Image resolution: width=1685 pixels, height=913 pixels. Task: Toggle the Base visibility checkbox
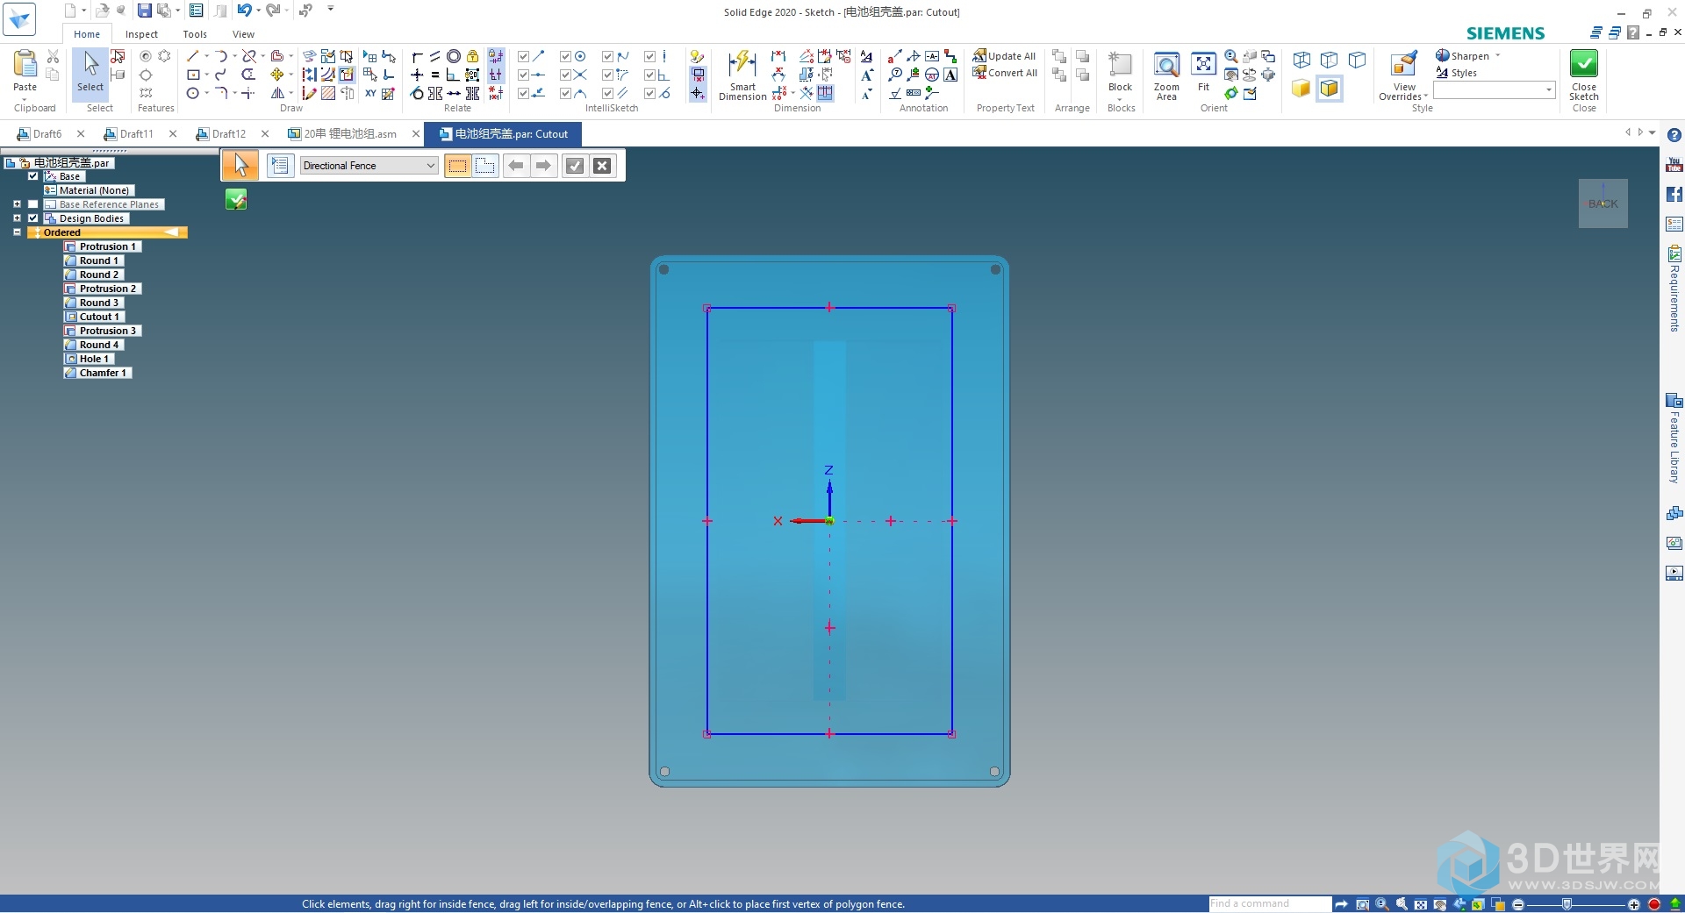point(33,176)
